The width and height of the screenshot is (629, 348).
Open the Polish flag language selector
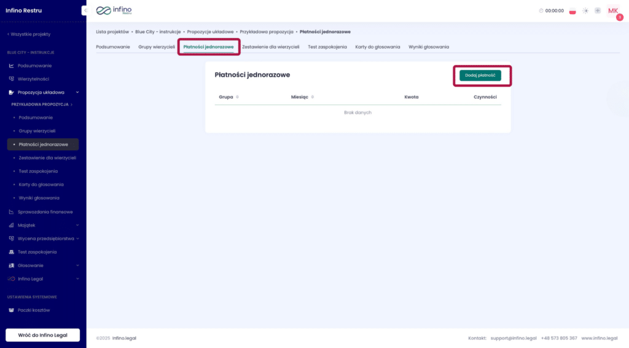coord(572,11)
